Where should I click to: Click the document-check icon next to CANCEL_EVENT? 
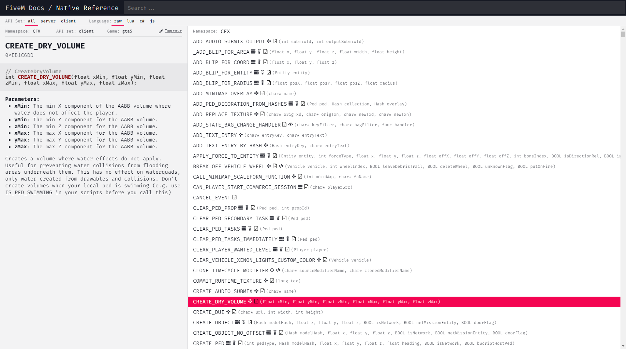click(234, 197)
